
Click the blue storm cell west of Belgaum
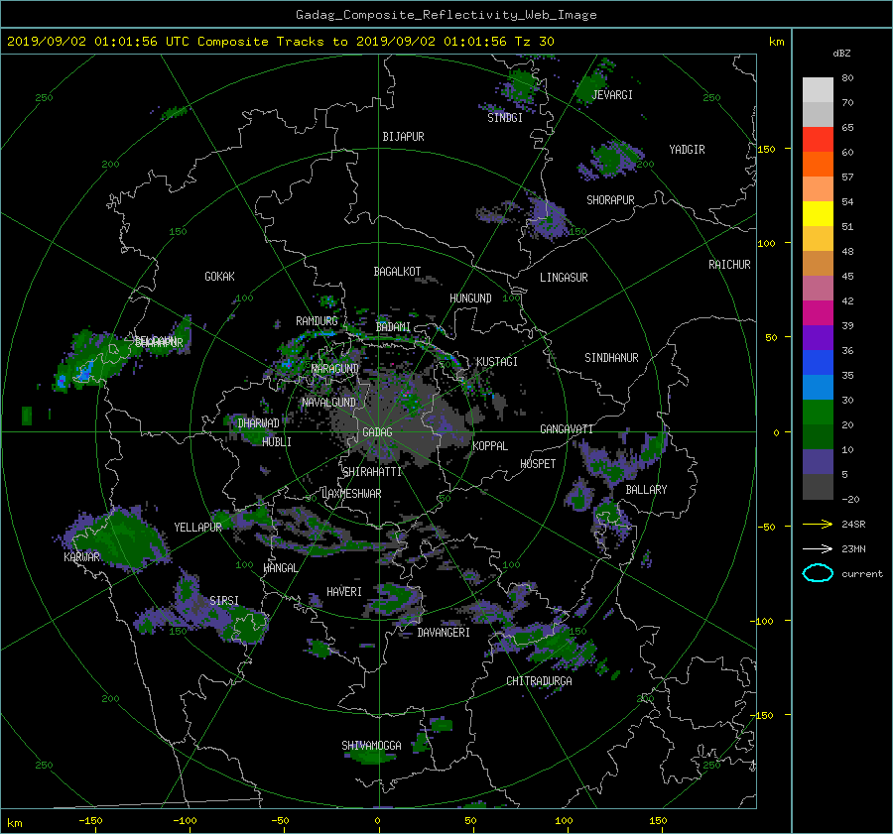tap(84, 372)
